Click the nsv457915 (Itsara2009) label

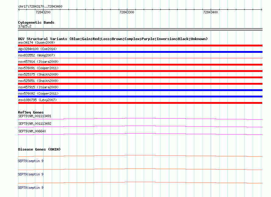38,87
